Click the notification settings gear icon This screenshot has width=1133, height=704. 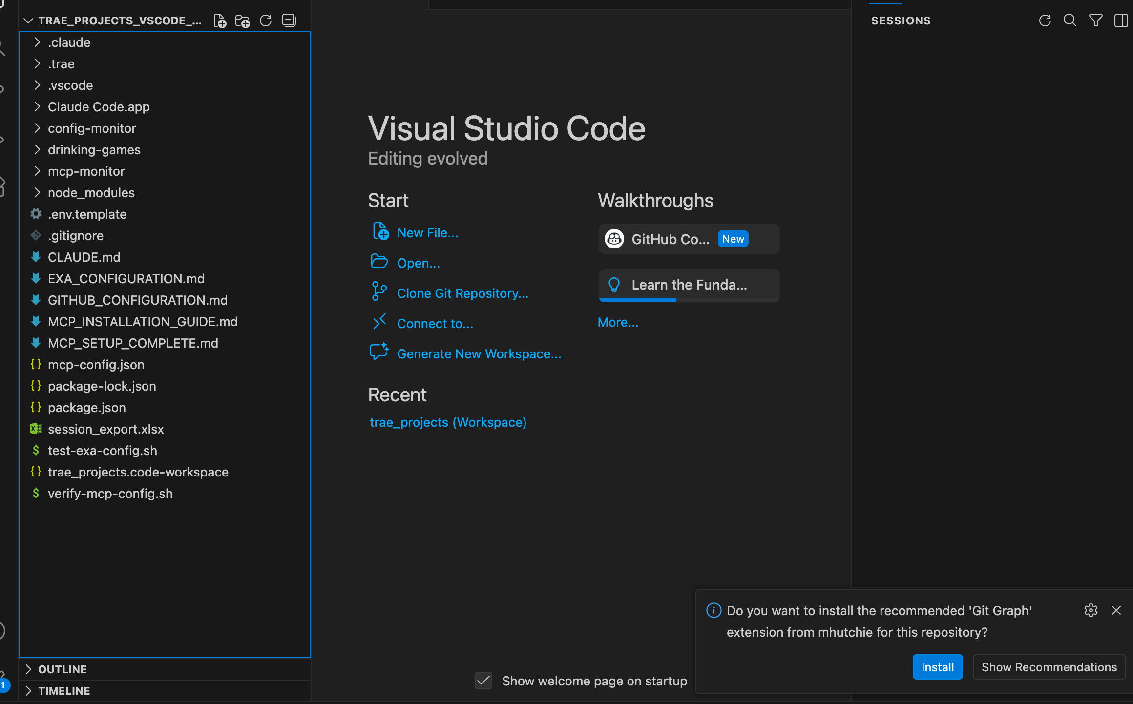tap(1091, 610)
